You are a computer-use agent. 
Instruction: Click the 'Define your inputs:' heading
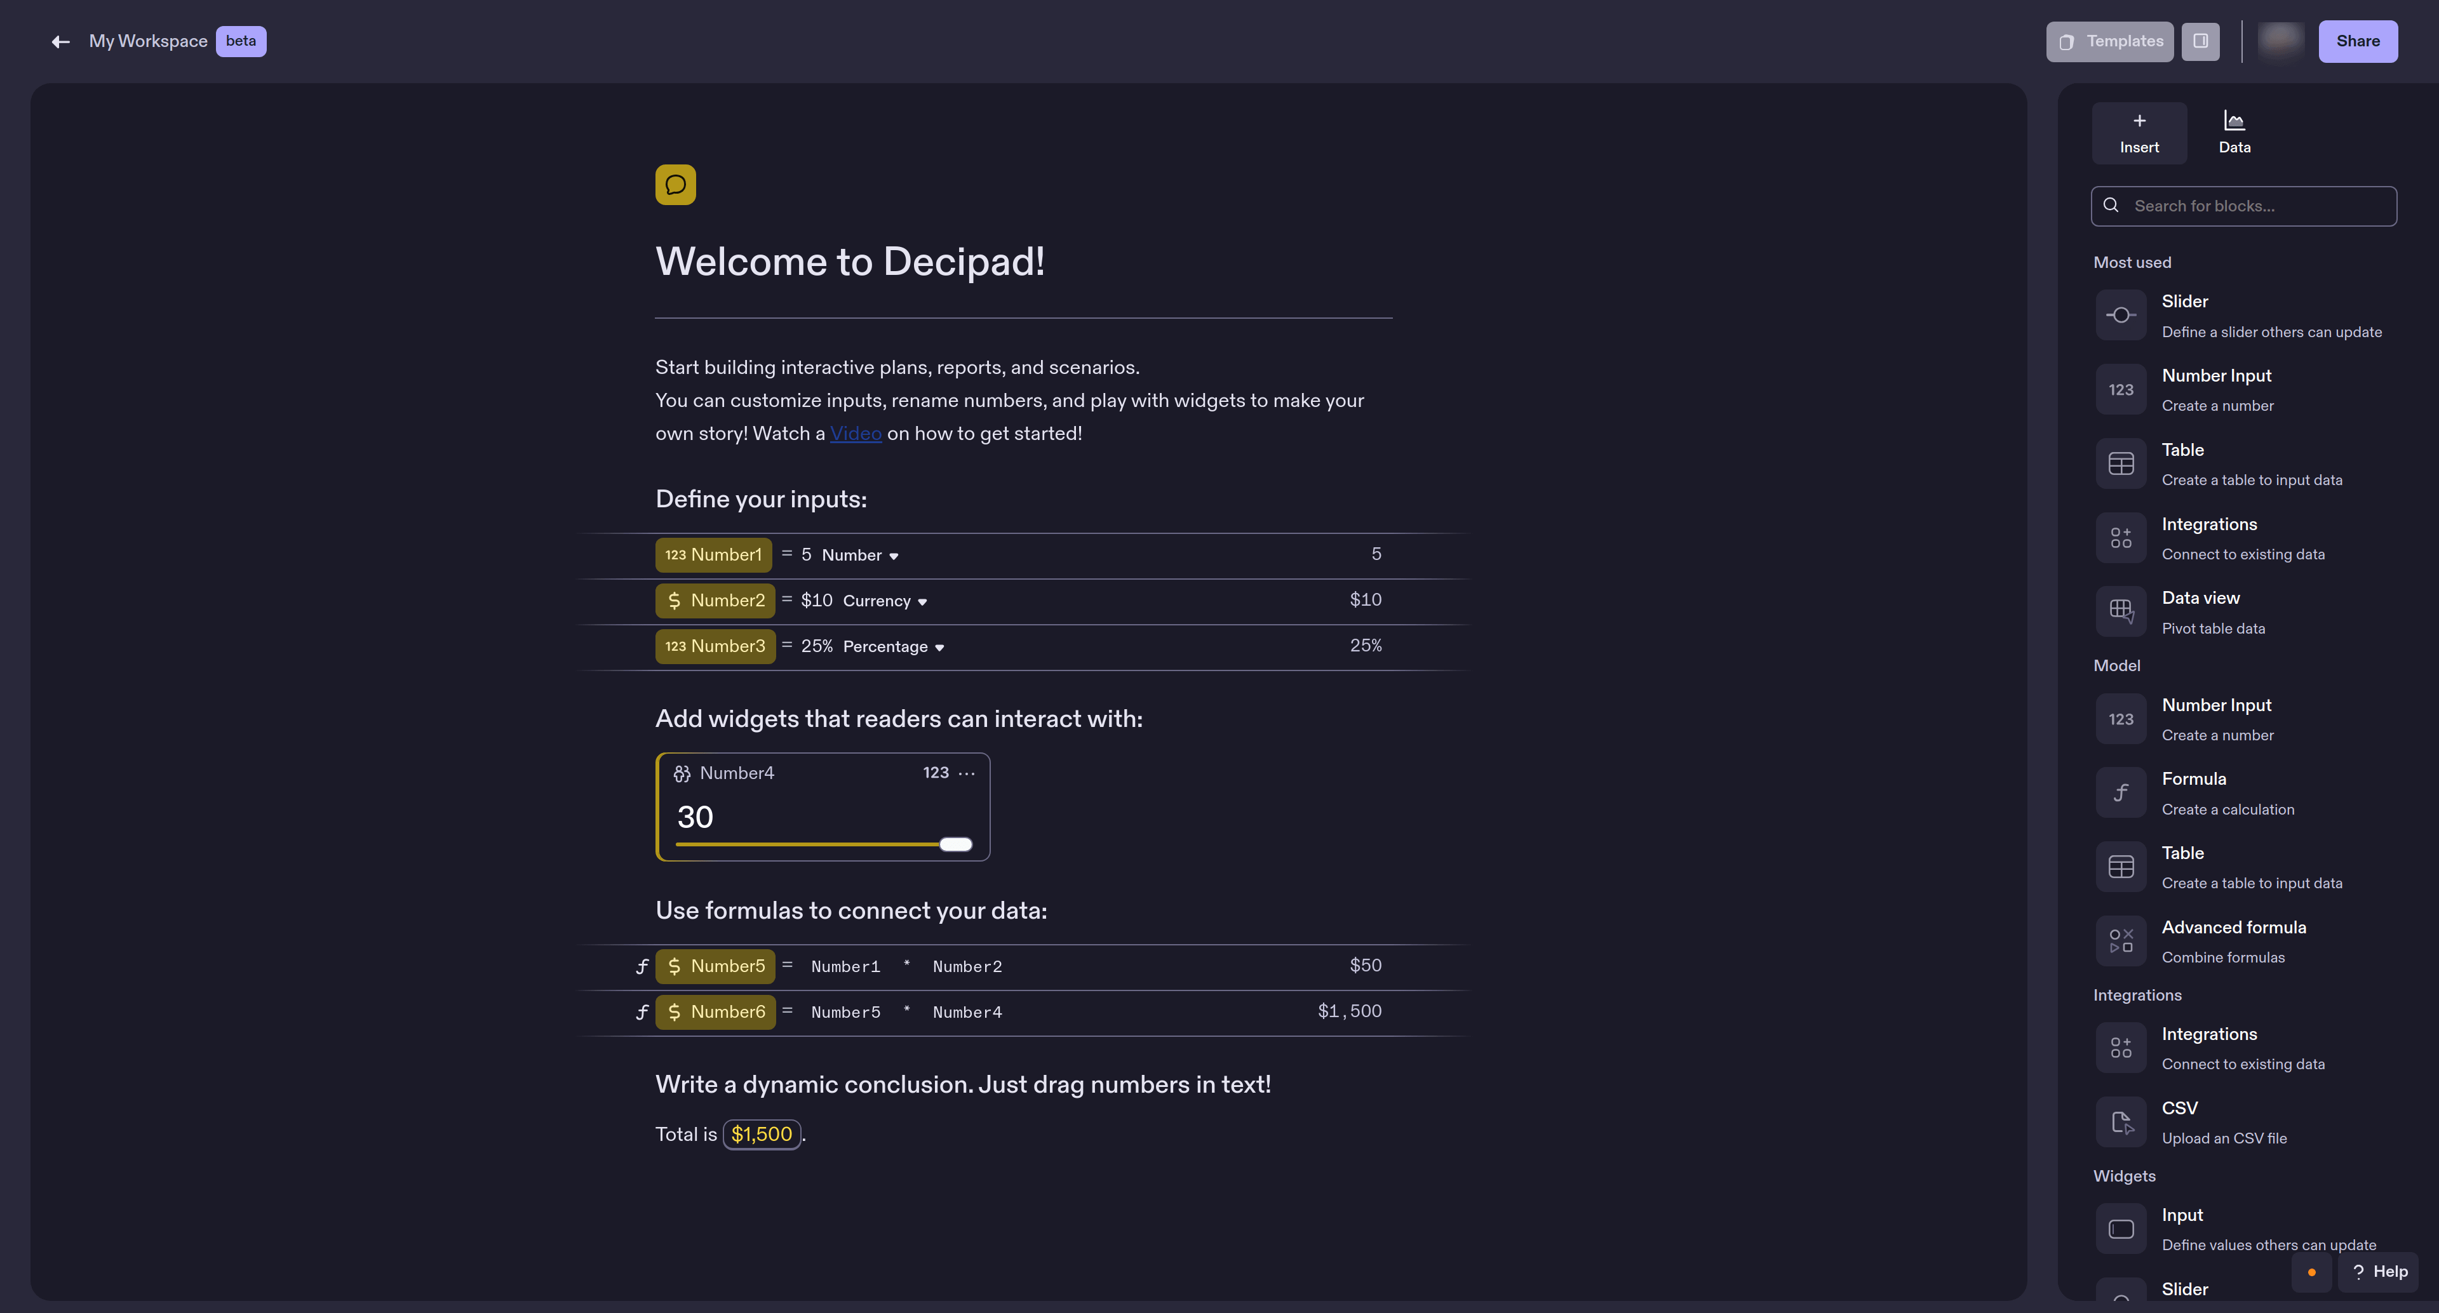[762, 499]
